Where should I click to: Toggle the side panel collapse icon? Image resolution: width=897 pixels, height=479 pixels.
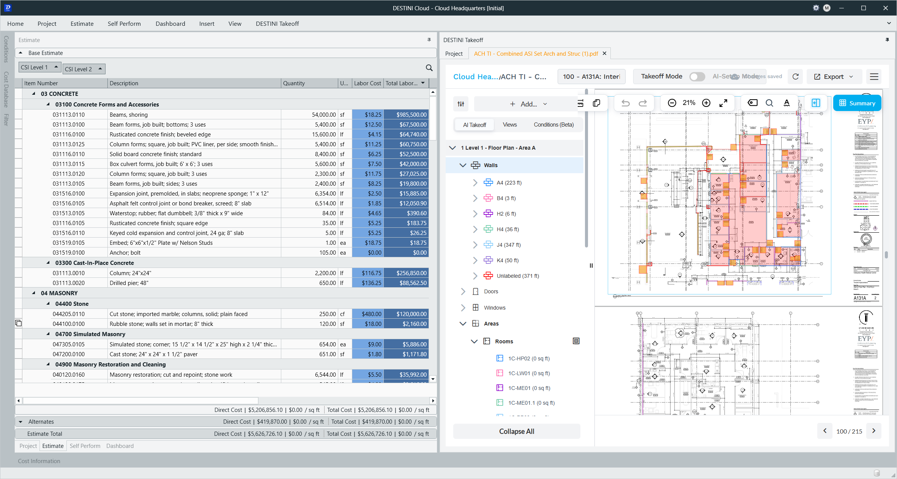point(816,103)
